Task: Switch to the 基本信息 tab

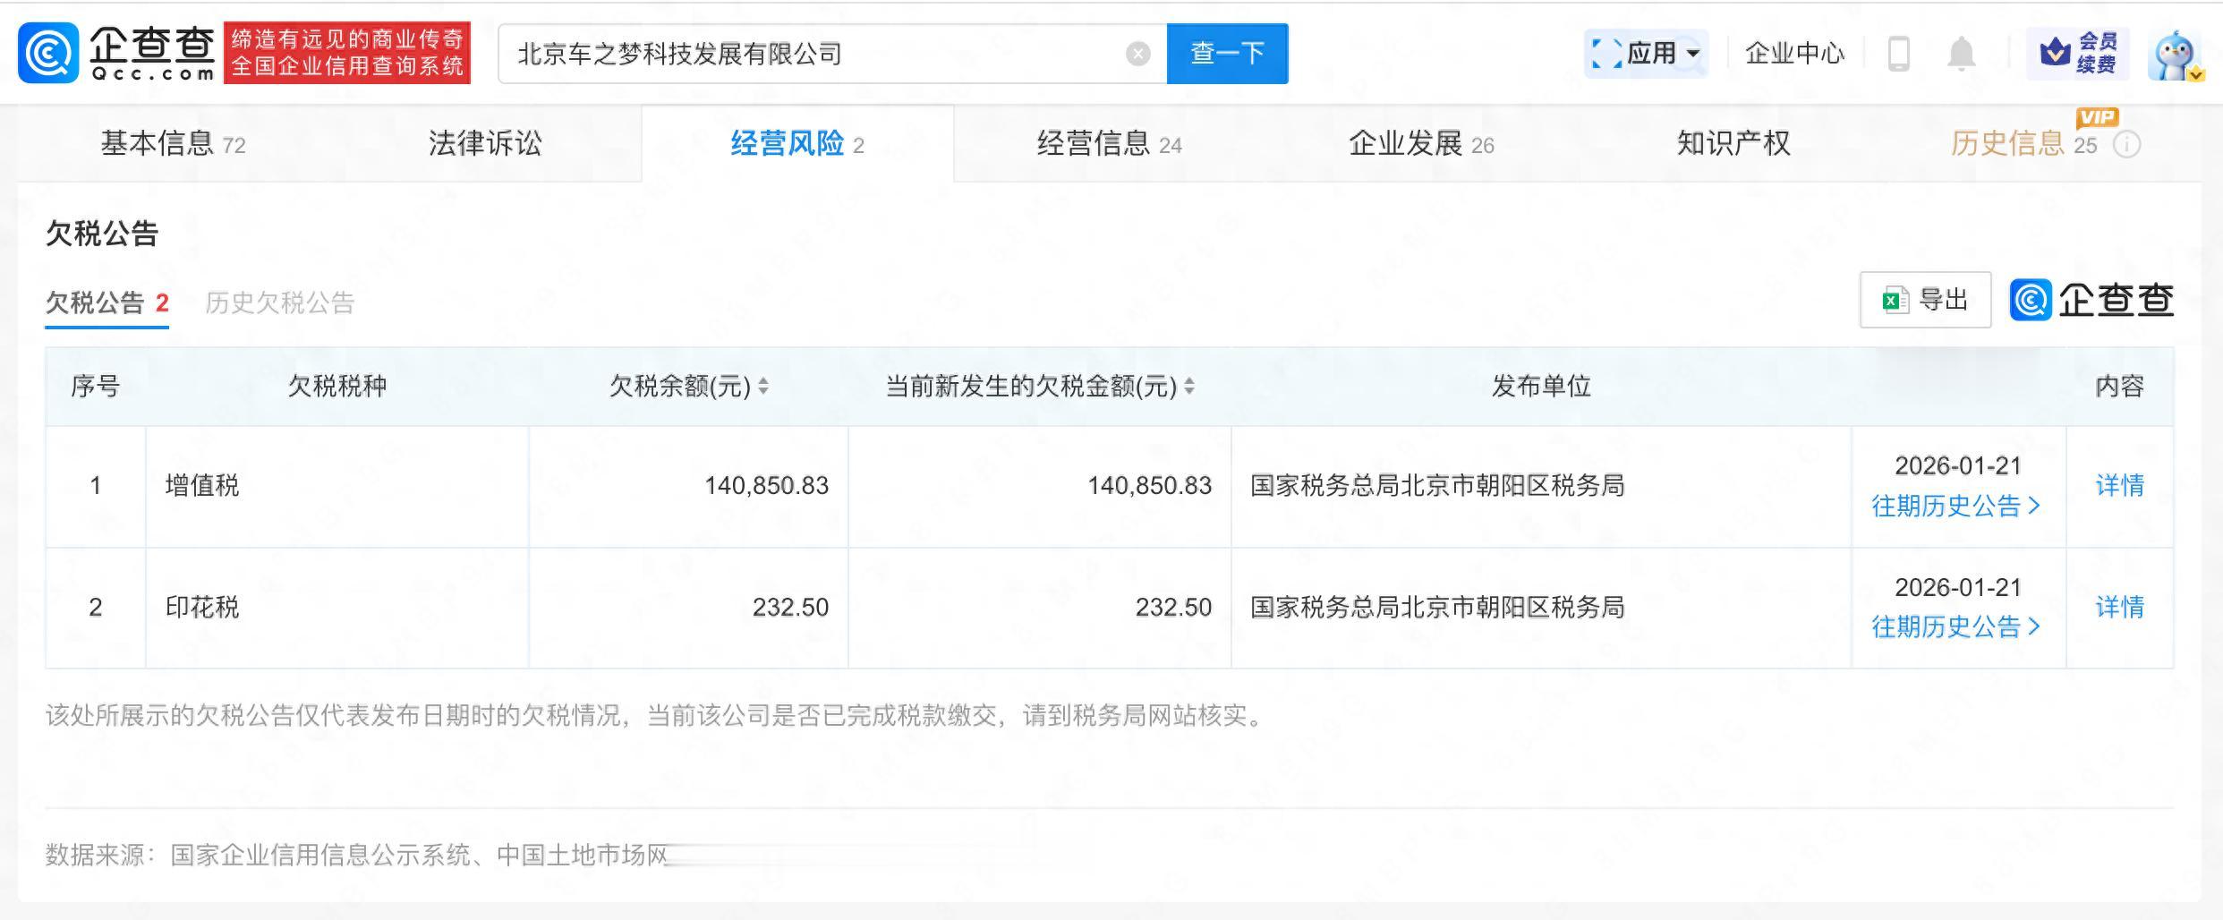Action: click(173, 144)
